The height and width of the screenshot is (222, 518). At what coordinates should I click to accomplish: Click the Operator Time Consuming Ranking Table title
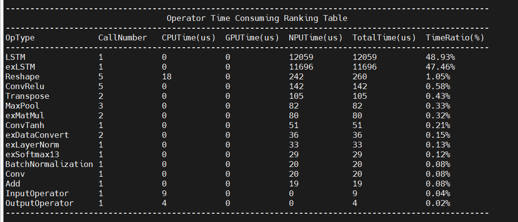[257, 18]
